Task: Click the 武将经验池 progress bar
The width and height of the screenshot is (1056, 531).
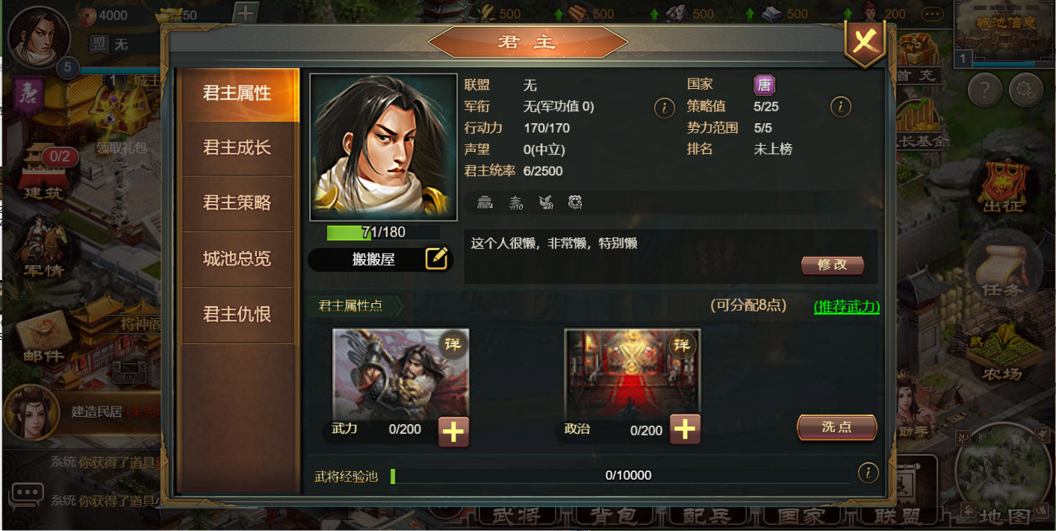Action: coord(621,476)
